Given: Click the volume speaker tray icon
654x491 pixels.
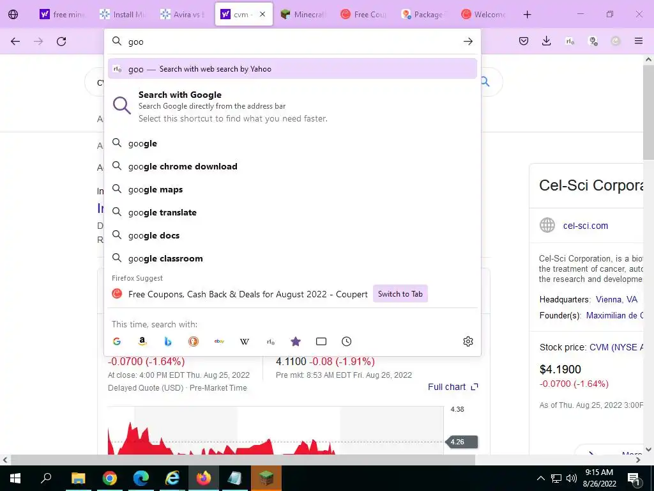Looking at the screenshot, I should [x=572, y=478].
